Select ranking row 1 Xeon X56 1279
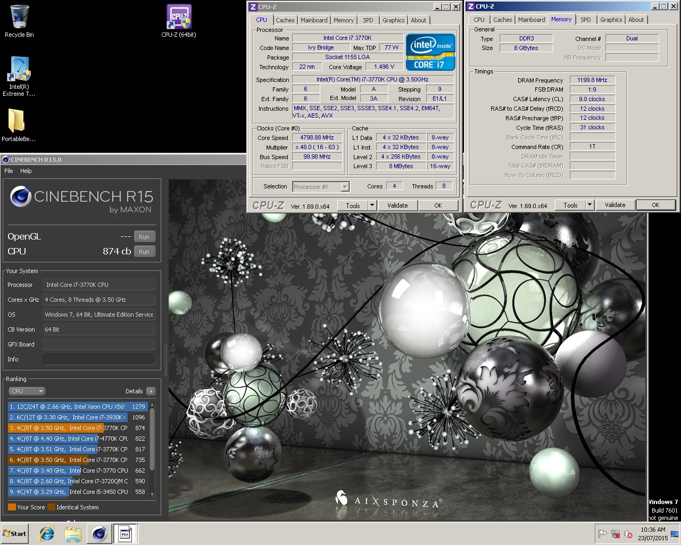This screenshot has height=545, width=681. [78, 407]
